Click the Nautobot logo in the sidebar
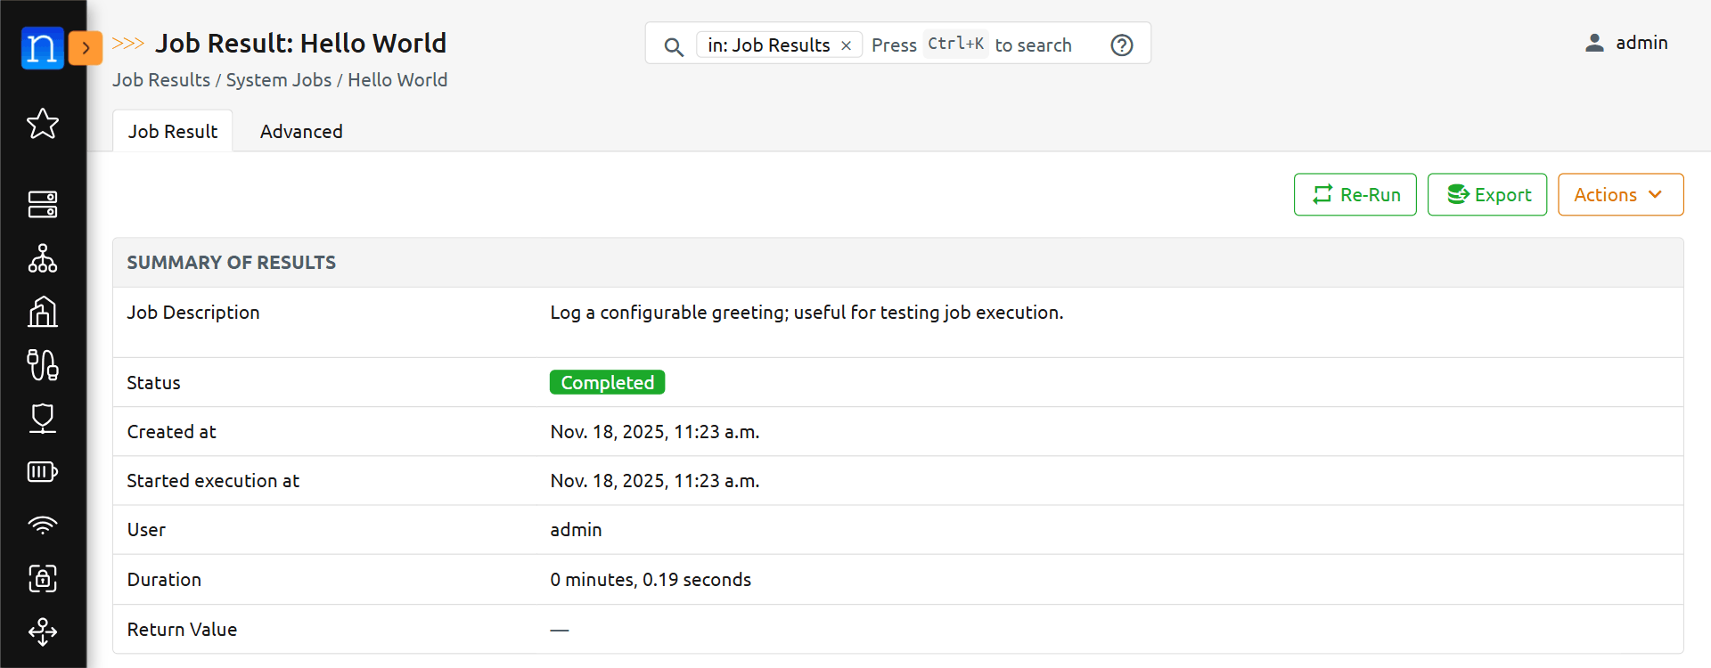1711x668 pixels. point(42,48)
